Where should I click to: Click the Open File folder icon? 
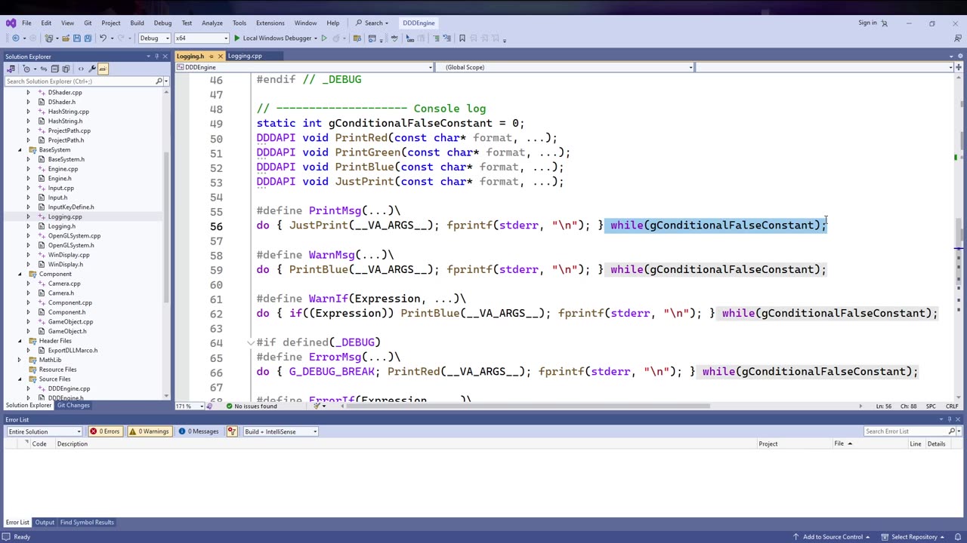66,38
